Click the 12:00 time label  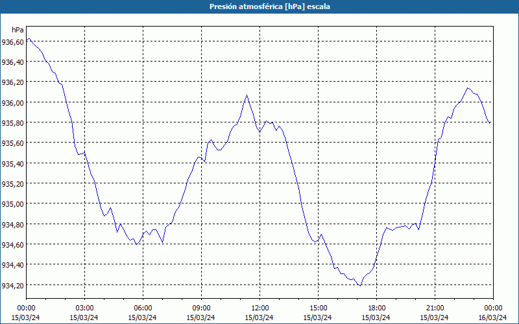(x=259, y=308)
